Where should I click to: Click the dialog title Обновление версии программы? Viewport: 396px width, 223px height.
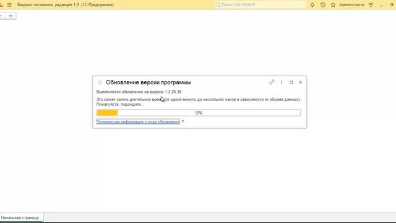148,82
